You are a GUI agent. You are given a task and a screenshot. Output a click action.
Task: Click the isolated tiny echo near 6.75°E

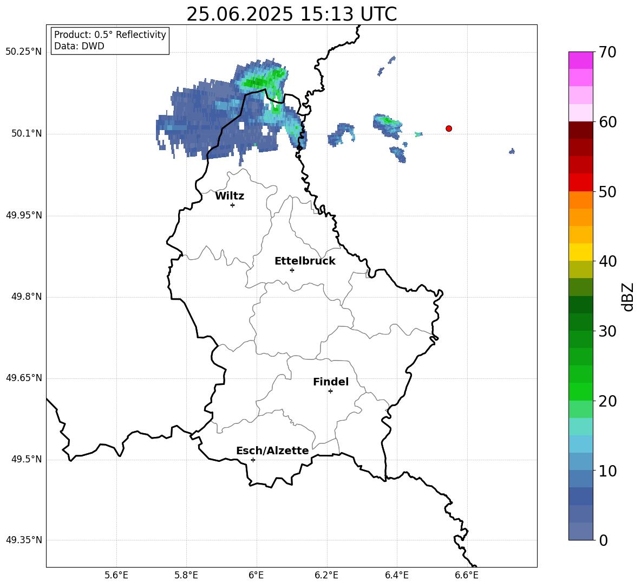click(x=512, y=151)
